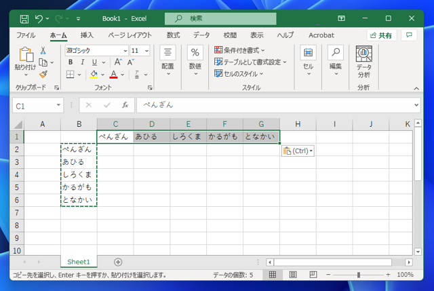Open the Quick Access Toolbar customize menu

click(79, 19)
